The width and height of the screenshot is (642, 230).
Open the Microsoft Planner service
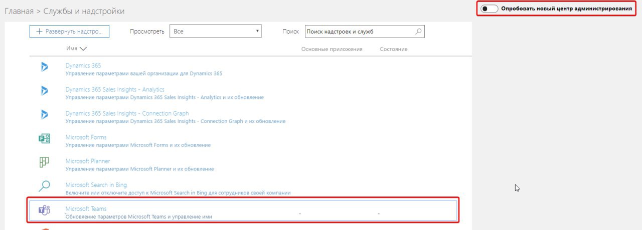pos(88,161)
